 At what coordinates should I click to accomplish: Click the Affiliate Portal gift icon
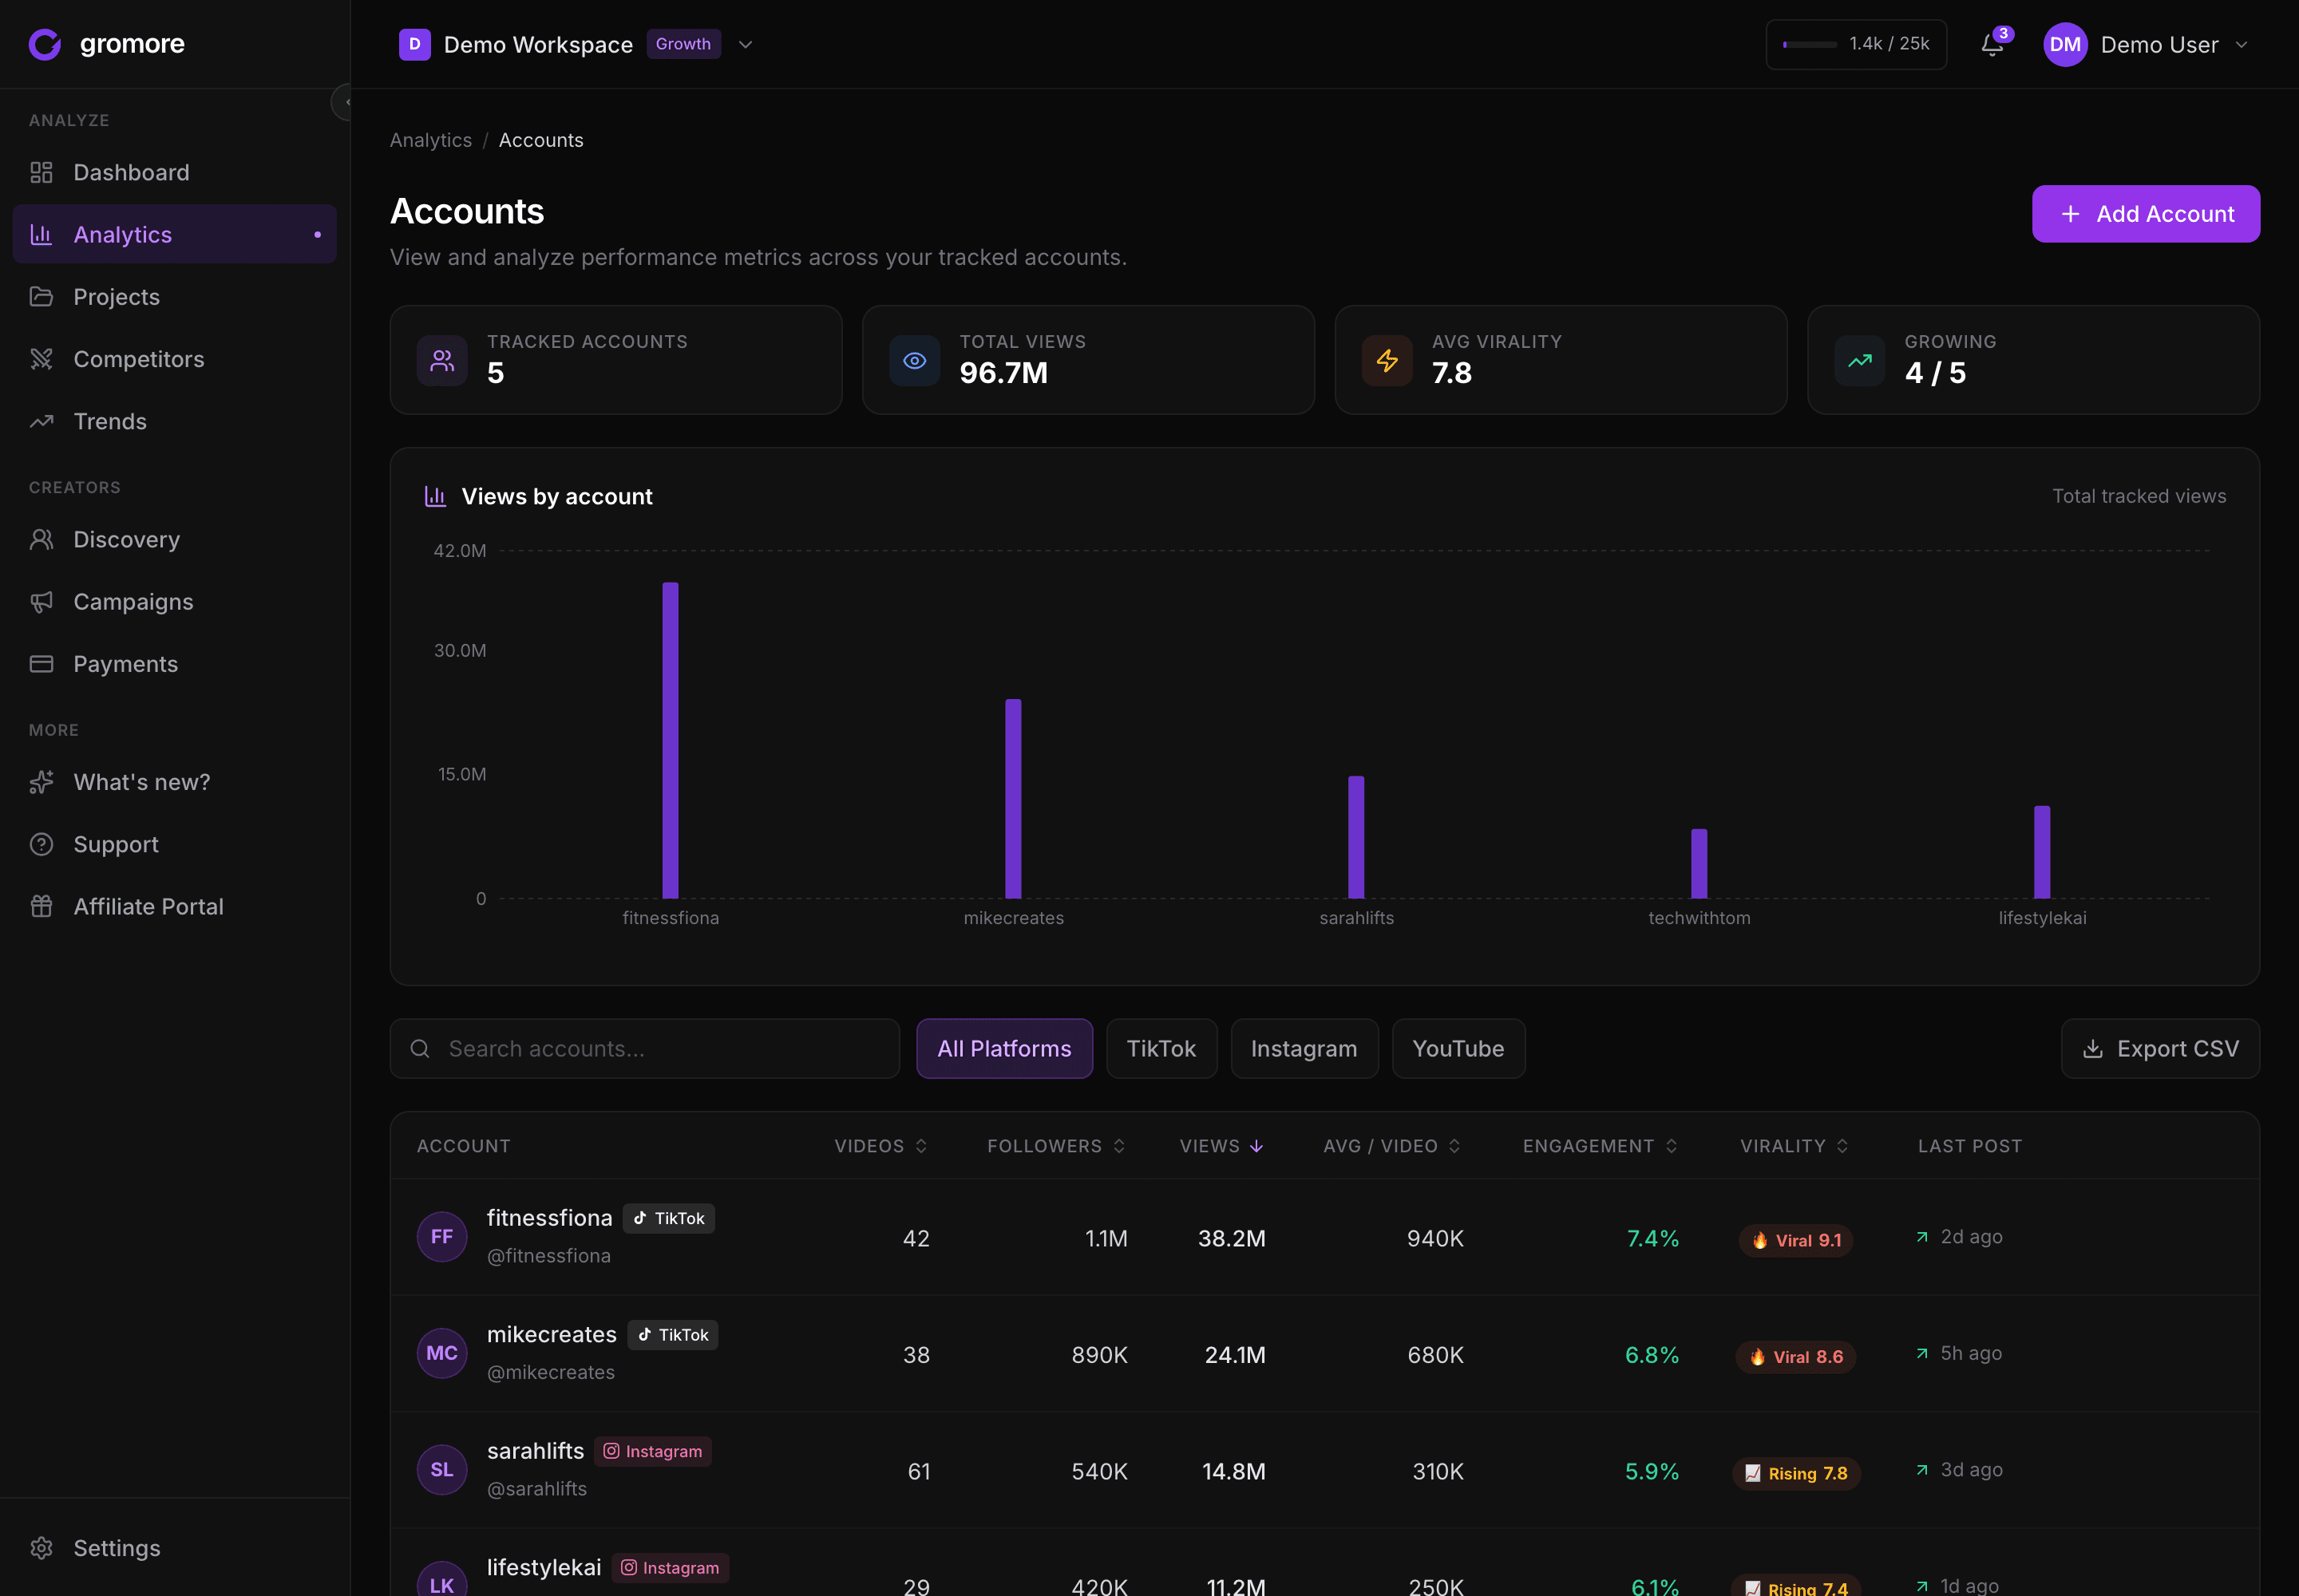[x=41, y=906]
